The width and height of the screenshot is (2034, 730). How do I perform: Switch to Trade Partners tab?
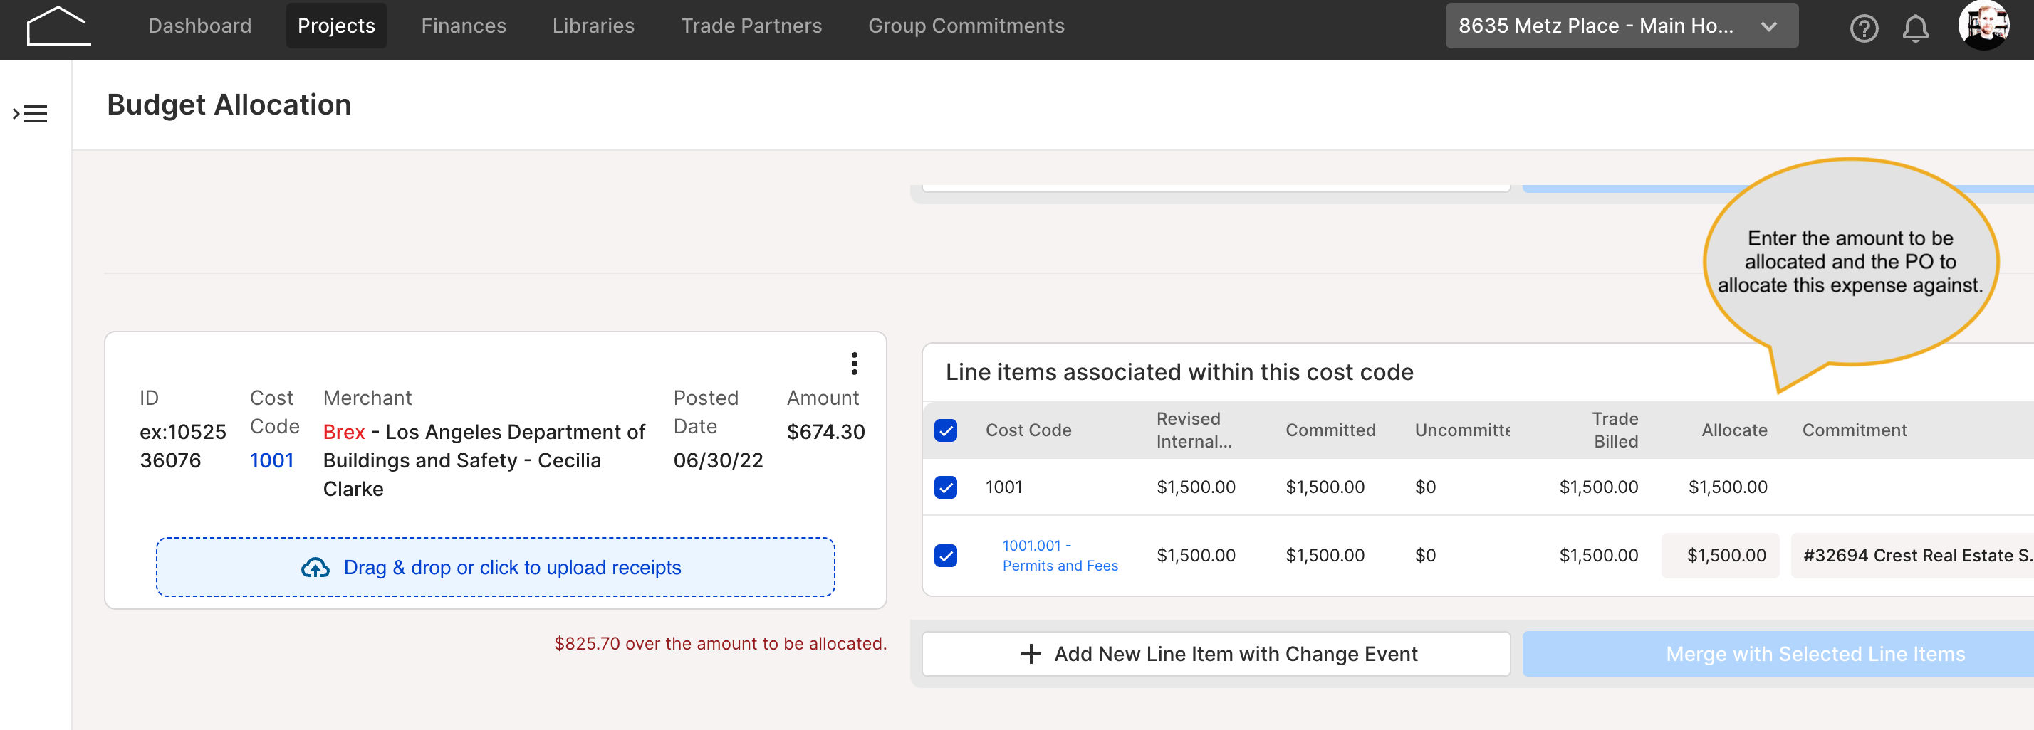(751, 26)
